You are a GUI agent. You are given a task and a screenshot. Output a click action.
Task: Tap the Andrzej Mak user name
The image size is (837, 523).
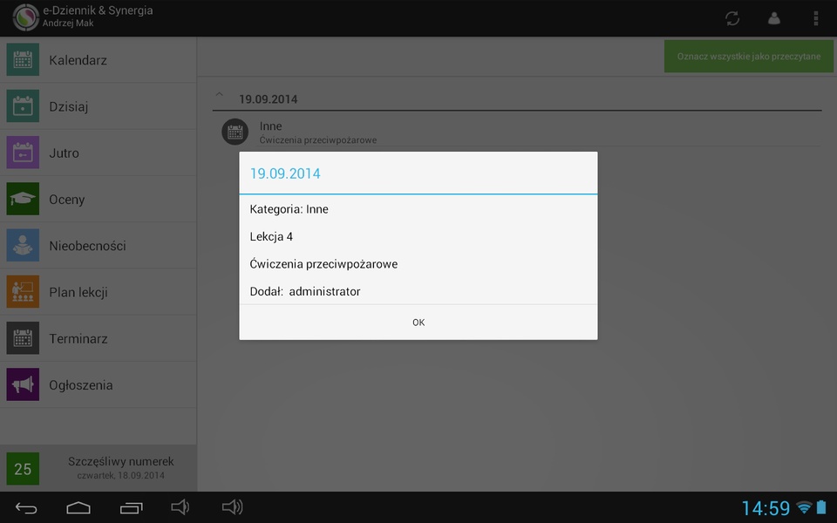[x=68, y=23]
